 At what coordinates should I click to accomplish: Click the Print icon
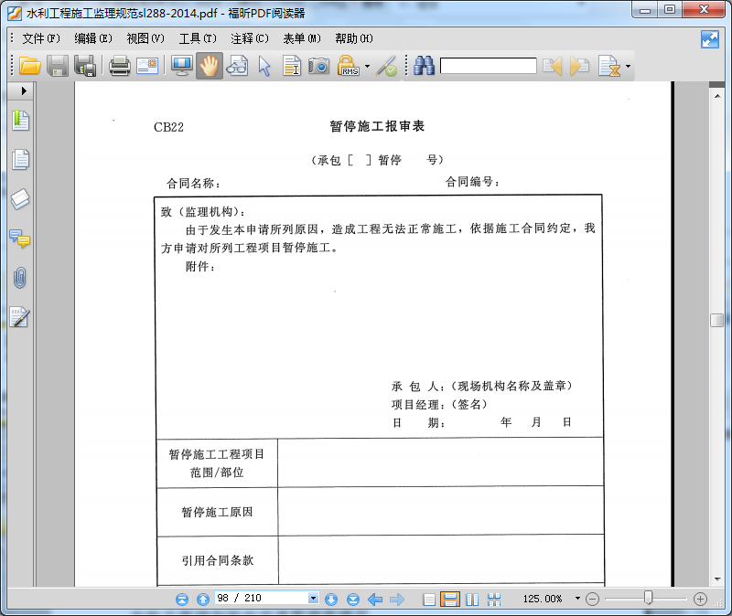119,65
